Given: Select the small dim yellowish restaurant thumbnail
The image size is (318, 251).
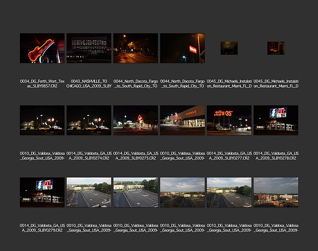Looking at the screenshot, I should point(229,49).
